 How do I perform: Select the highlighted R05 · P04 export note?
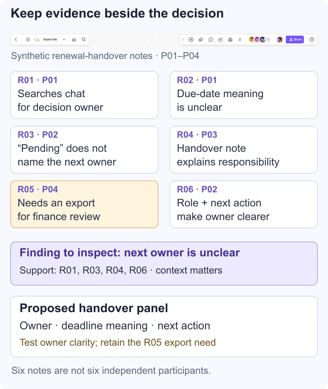point(84,204)
